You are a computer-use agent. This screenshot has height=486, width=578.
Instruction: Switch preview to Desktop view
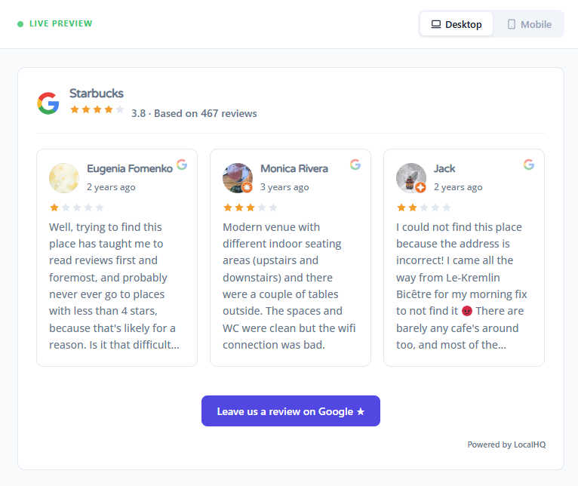(457, 24)
